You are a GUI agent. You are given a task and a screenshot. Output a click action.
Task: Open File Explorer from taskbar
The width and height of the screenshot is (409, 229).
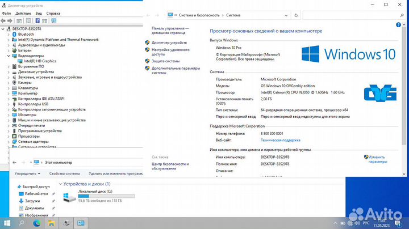[x=51, y=223]
